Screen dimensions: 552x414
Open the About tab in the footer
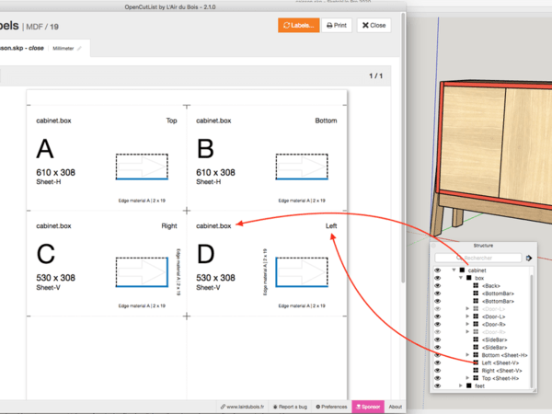395,406
